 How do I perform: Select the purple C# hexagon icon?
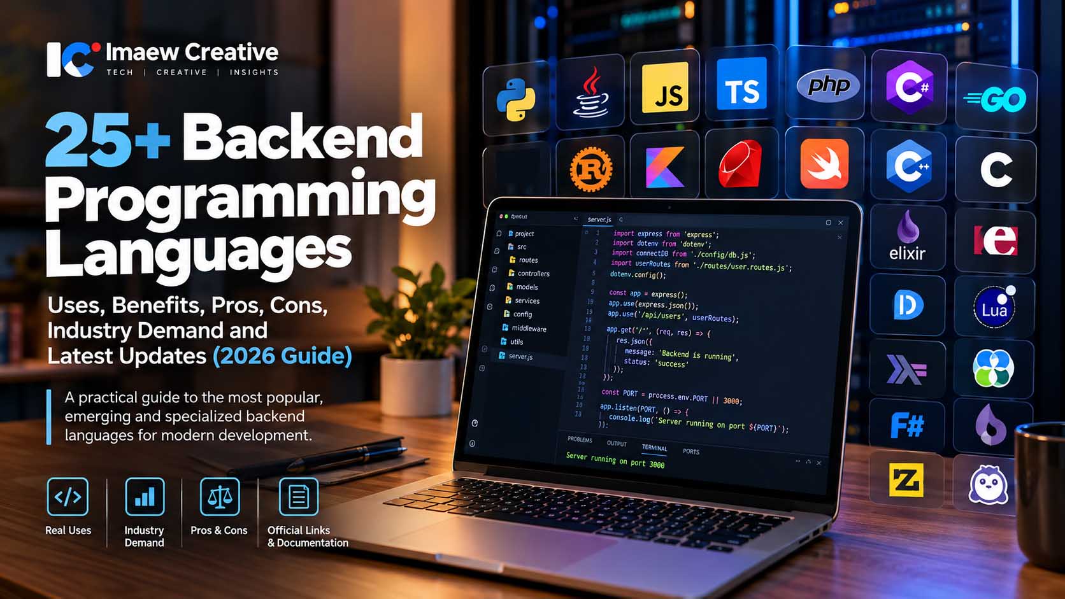pos(910,86)
